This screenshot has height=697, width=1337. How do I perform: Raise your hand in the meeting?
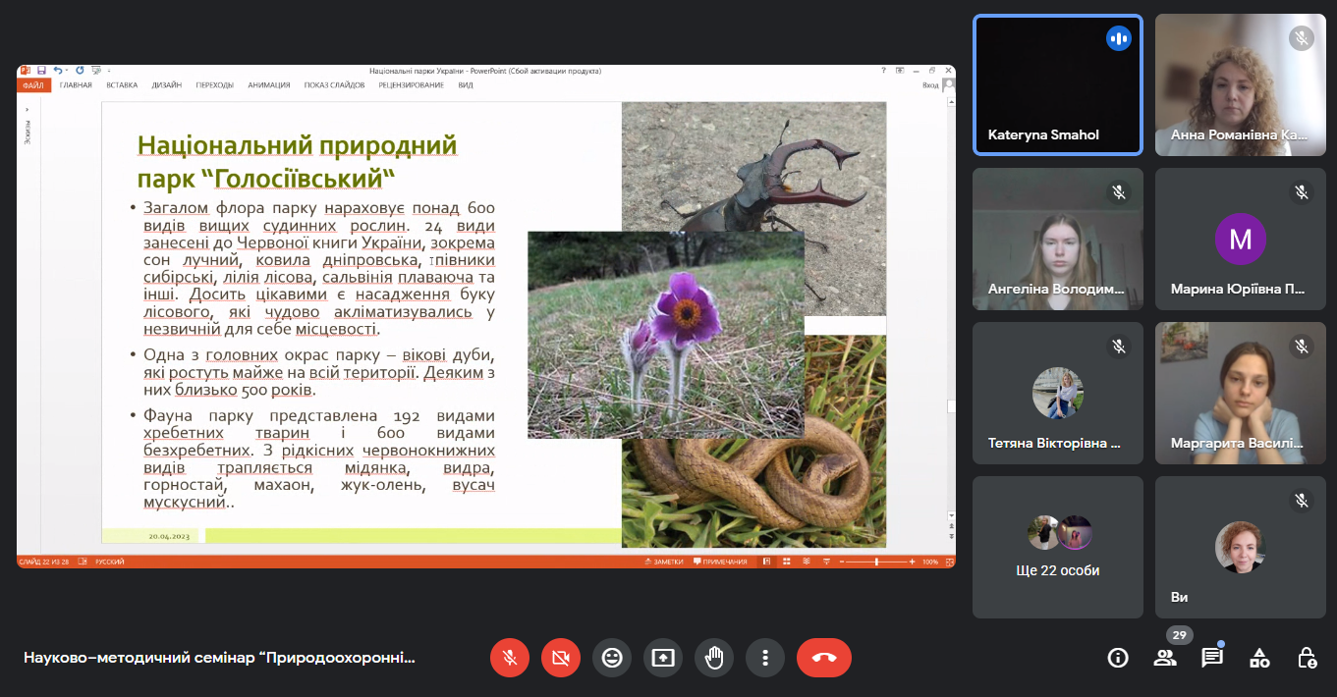(x=714, y=658)
